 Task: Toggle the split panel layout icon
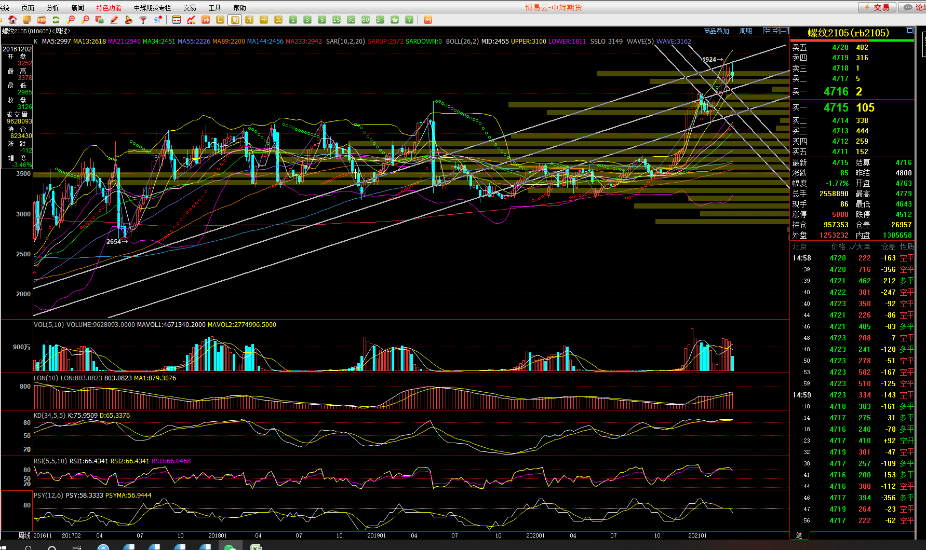(784, 31)
